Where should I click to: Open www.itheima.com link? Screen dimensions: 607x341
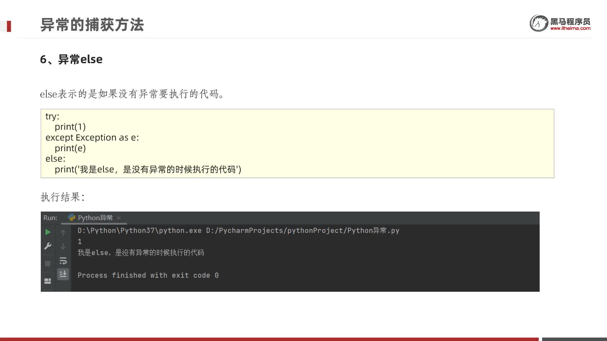(570, 28)
